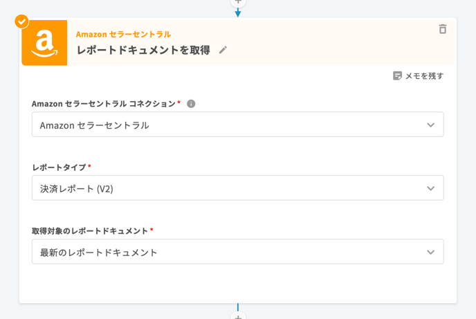The height and width of the screenshot is (319, 476).
Task: Click the chevron in the 取得対象 document field
Action: [430, 253]
